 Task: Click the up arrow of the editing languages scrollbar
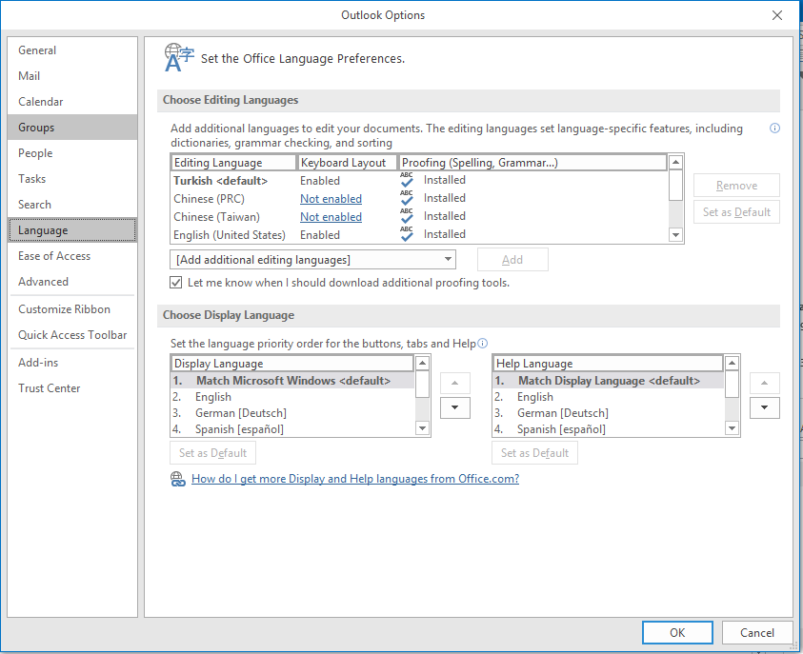click(x=676, y=163)
